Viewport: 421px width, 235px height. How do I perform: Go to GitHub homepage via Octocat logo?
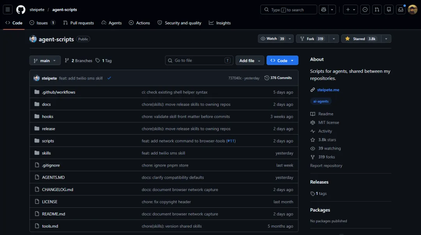21,10
